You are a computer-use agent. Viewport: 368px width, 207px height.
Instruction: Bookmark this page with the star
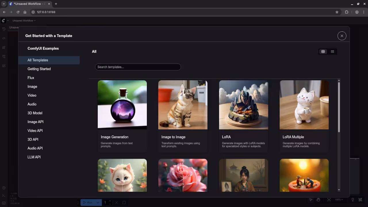pos(337,12)
